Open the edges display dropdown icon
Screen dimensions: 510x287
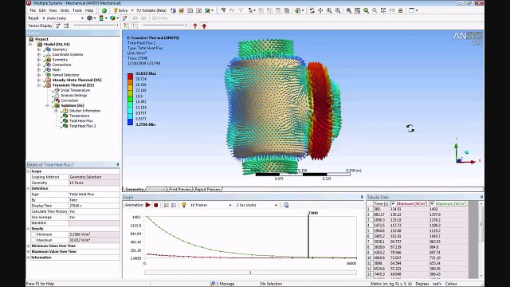click(x=114, y=18)
